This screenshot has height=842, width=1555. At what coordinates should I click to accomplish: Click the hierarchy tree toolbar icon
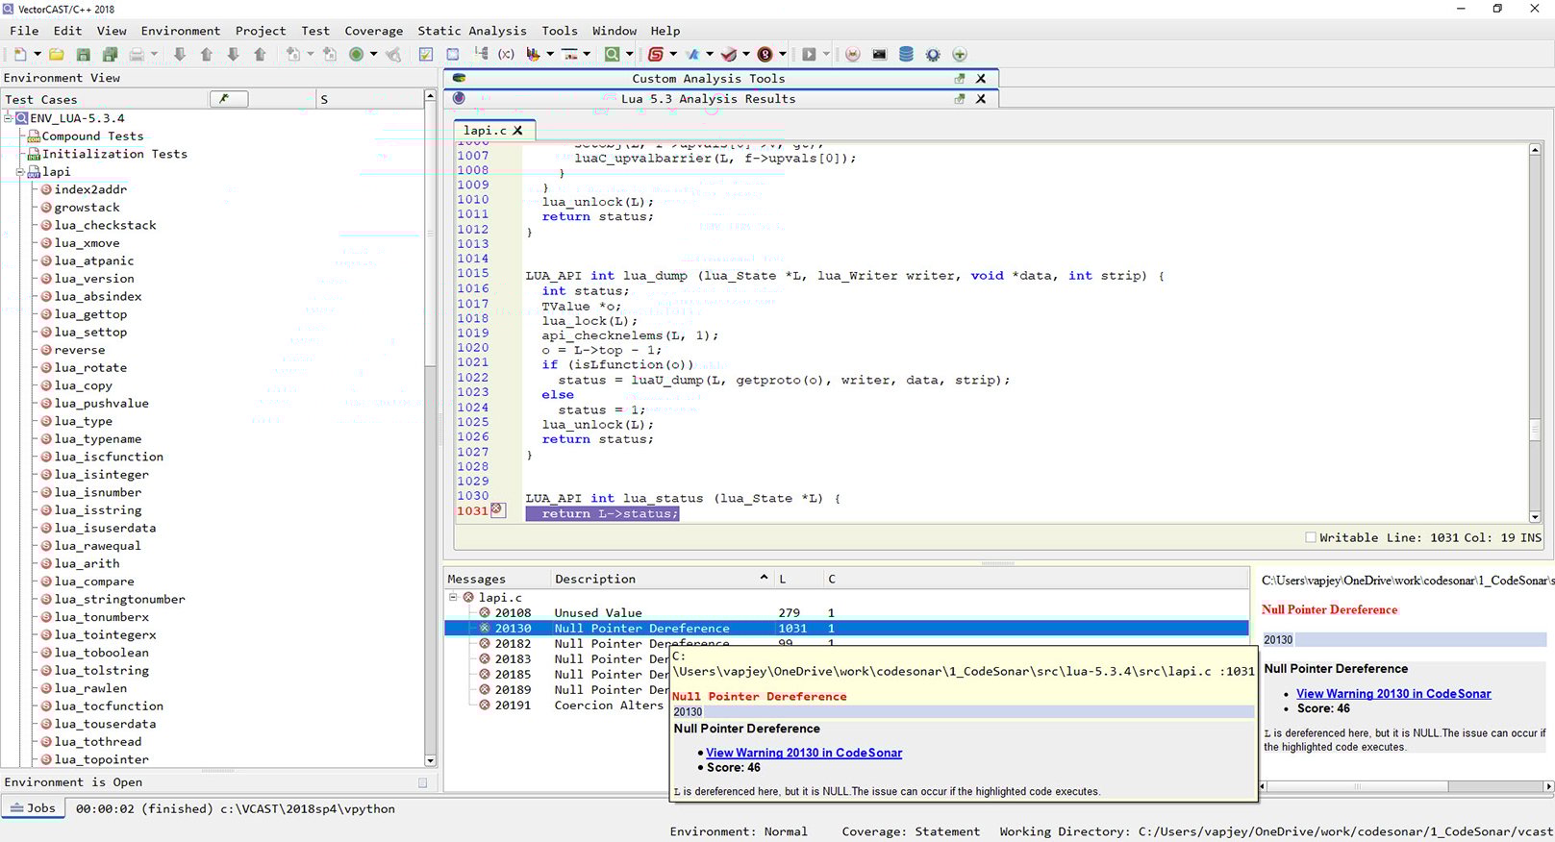(480, 55)
